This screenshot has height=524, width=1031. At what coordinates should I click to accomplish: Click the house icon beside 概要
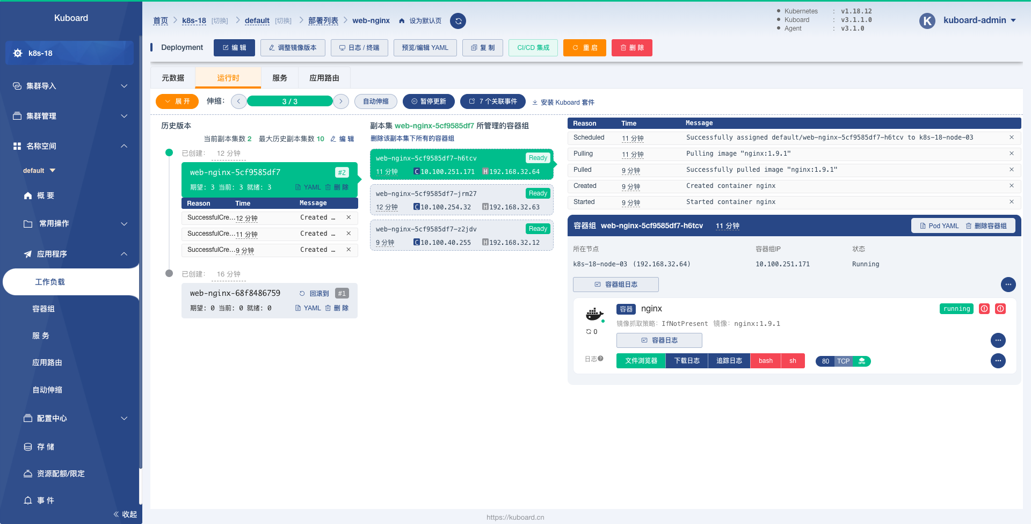(28, 196)
